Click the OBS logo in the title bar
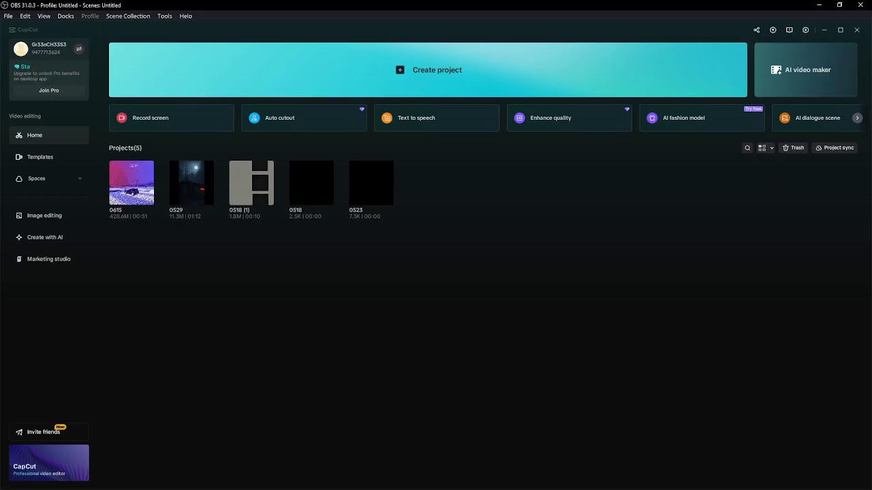 click(x=5, y=5)
